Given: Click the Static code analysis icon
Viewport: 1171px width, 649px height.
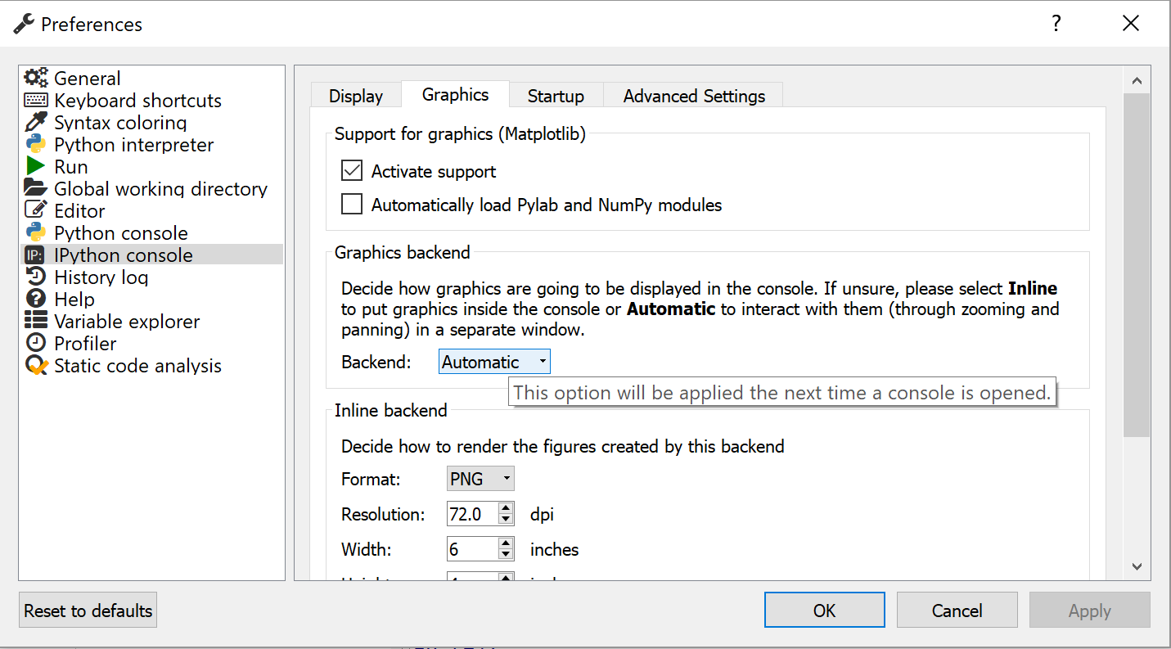Looking at the screenshot, I should click(x=36, y=366).
